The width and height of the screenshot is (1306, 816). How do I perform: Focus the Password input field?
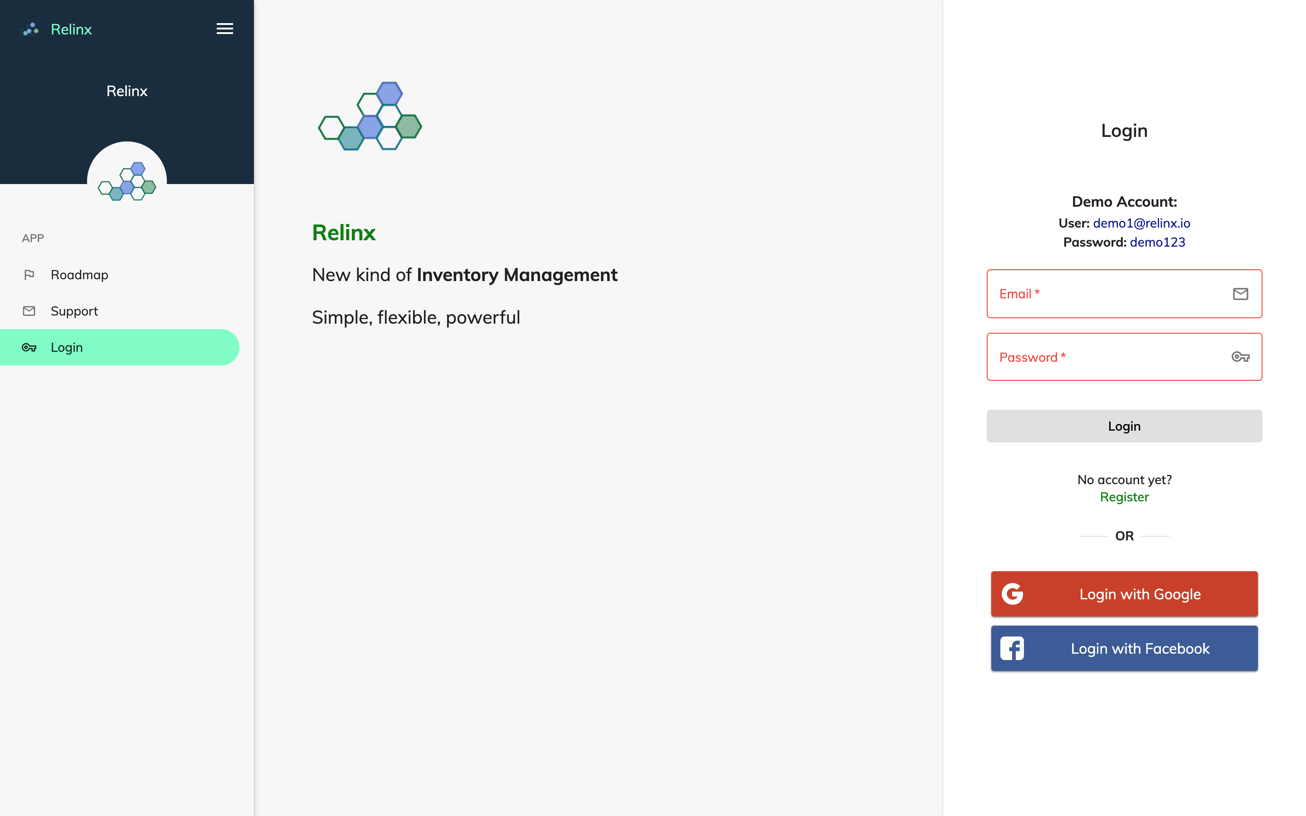click(1124, 357)
